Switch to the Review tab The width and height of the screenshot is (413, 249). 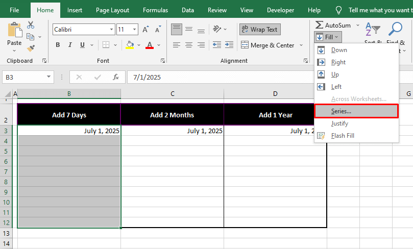pos(217,10)
